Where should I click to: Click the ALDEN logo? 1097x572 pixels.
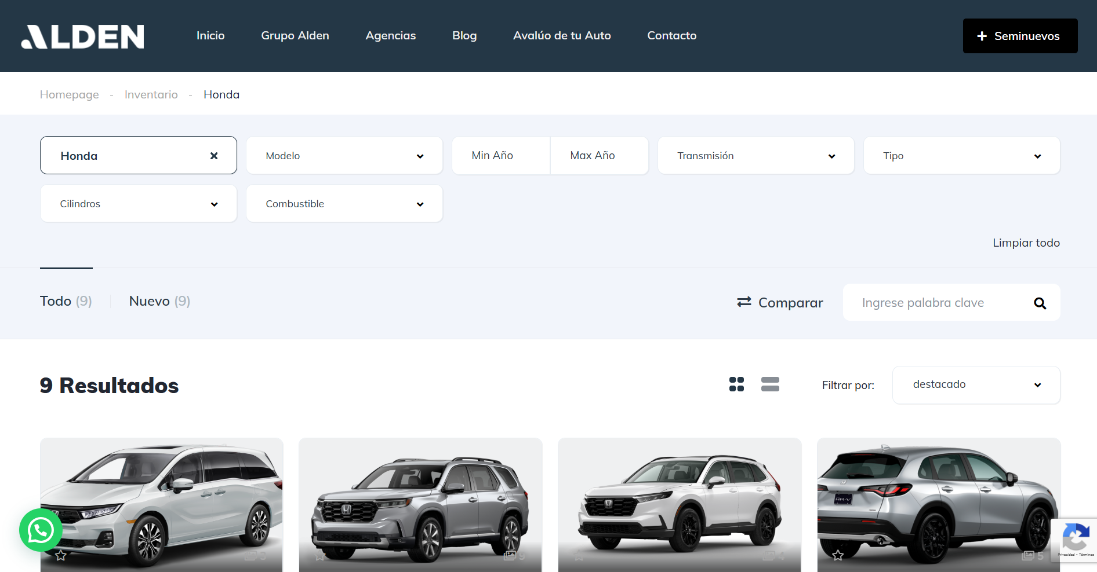(83, 36)
